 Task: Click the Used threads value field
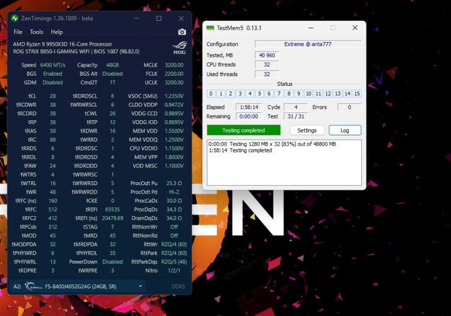267,74
